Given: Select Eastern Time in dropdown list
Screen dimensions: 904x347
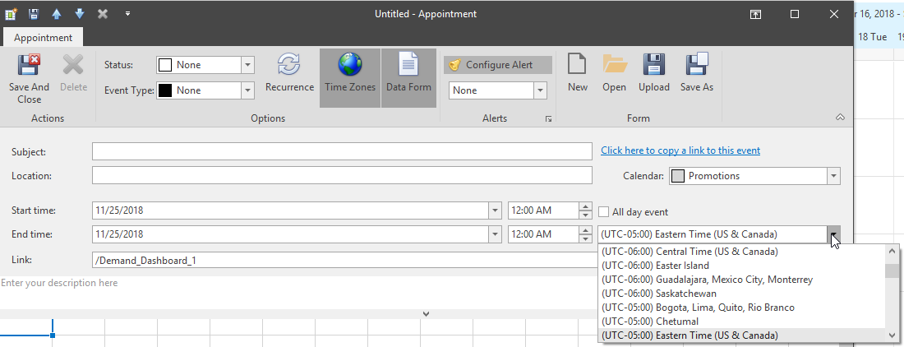Looking at the screenshot, I should pos(741,335).
